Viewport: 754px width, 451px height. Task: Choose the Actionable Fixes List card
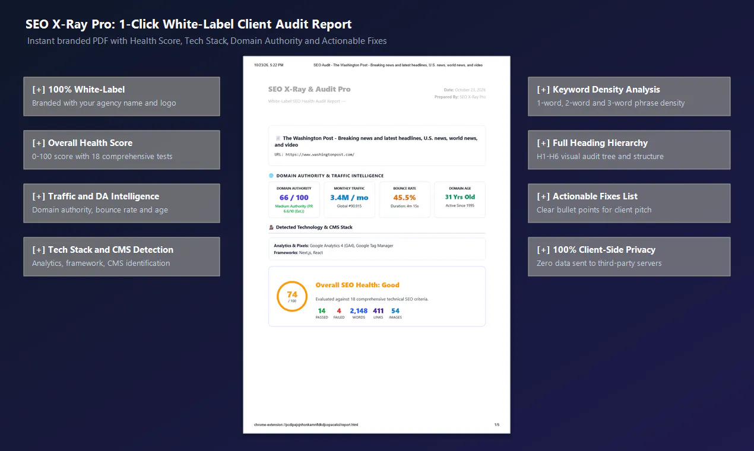click(x=629, y=203)
